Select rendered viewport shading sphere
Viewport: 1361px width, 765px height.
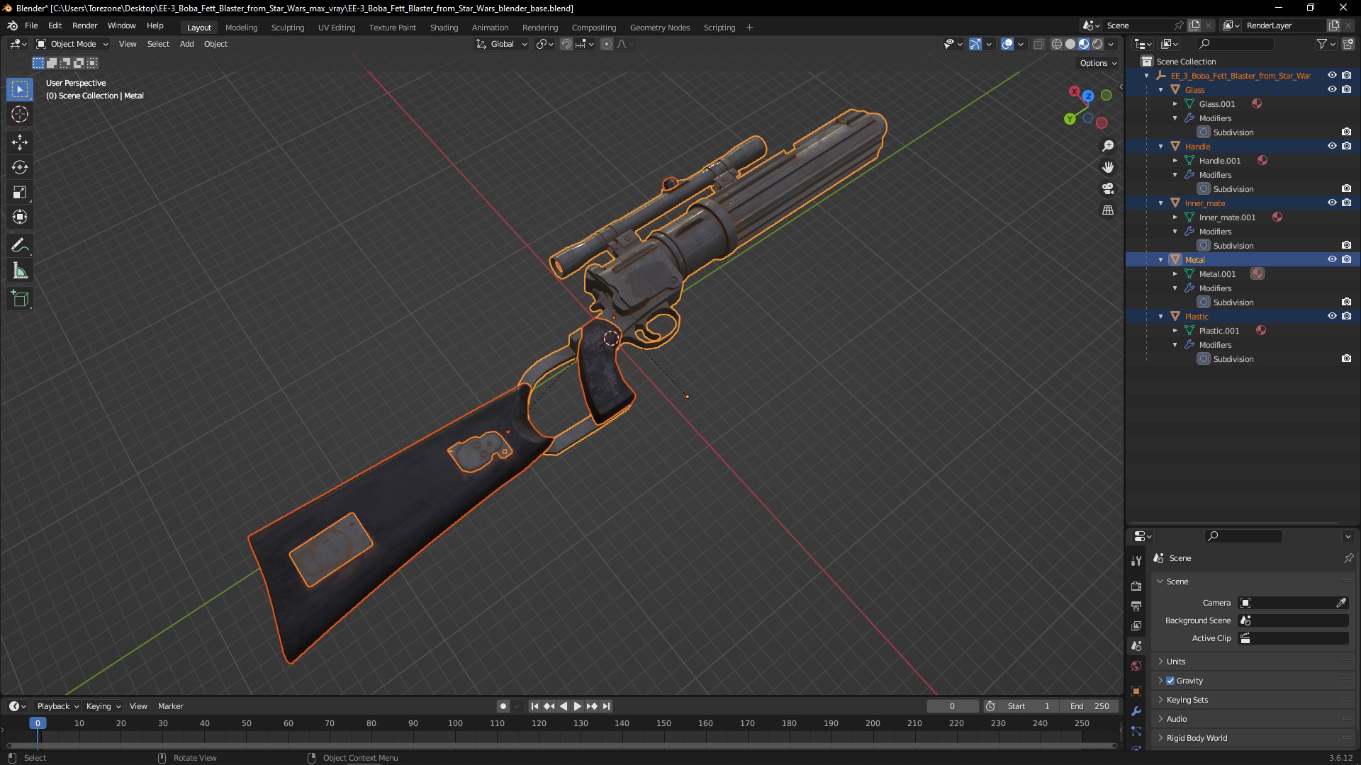[x=1097, y=44]
